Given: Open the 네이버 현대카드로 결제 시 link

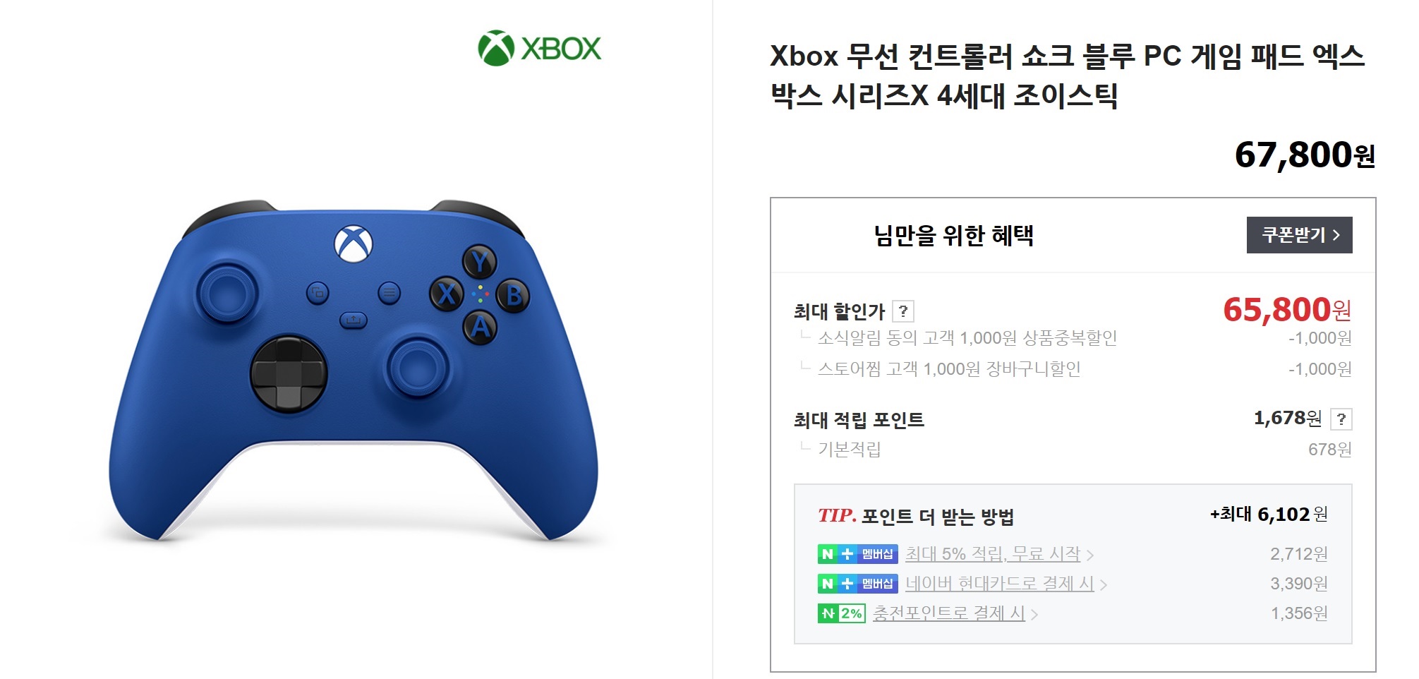Looking at the screenshot, I should (x=1000, y=584).
